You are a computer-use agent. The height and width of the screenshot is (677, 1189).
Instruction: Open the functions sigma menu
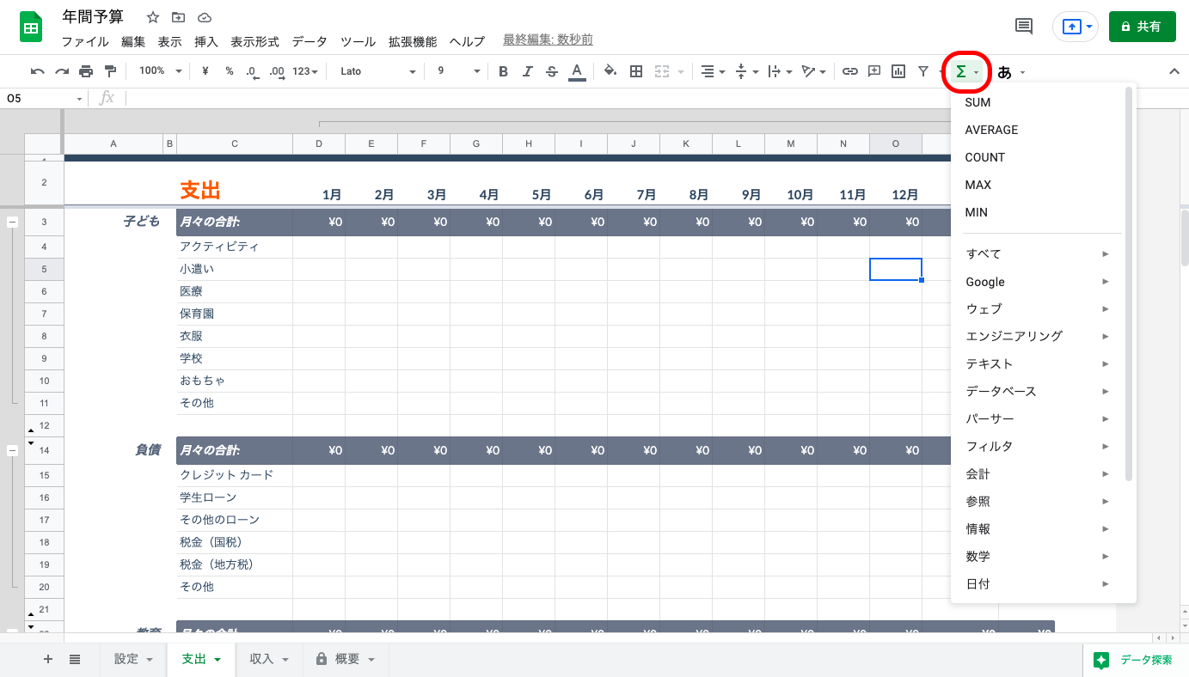tap(967, 72)
